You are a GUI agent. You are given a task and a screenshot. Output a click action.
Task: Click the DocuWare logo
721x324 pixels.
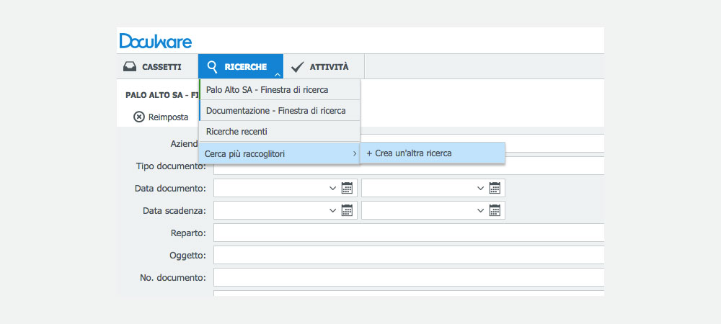(156, 41)
